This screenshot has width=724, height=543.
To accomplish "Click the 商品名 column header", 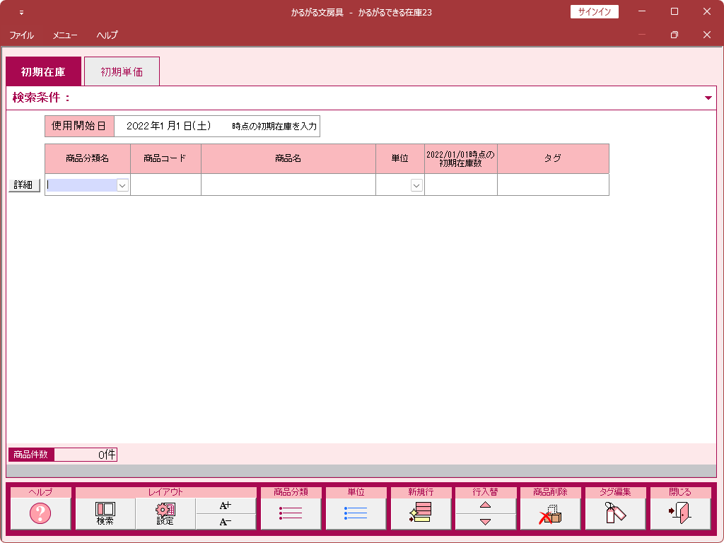I will click(x=288, y=158).
